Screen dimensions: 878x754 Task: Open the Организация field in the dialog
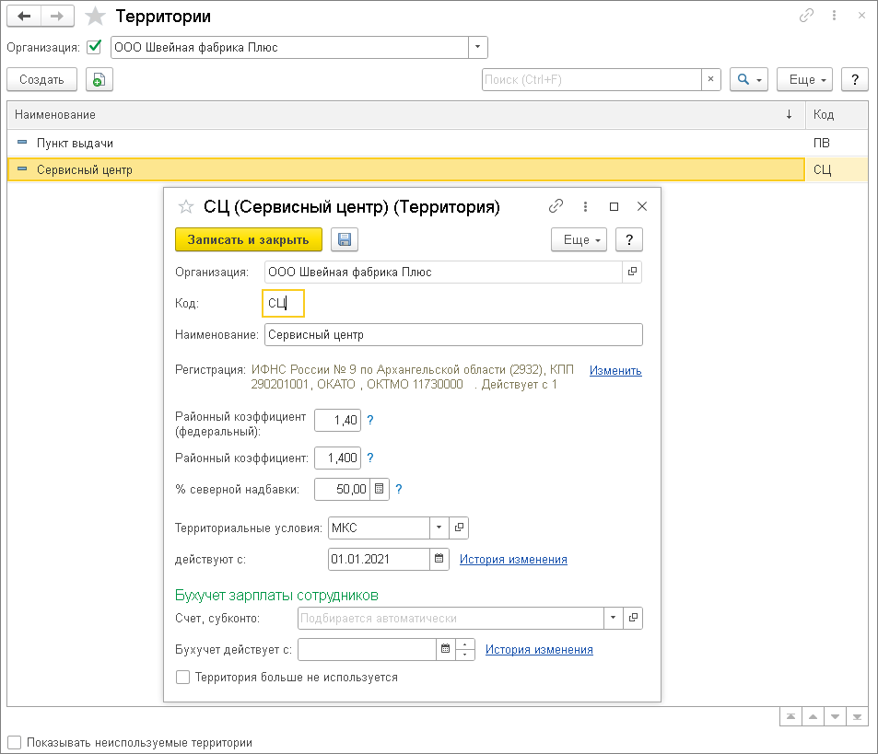(632, 272)
